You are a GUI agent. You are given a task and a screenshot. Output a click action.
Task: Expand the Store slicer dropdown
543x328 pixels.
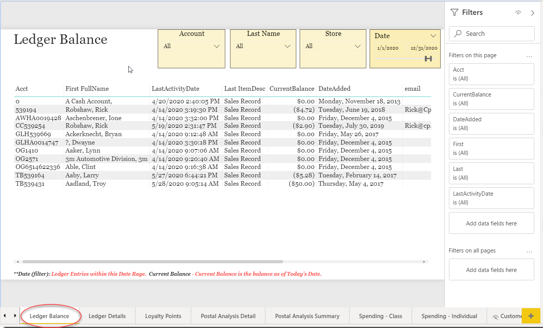point(358,46)
